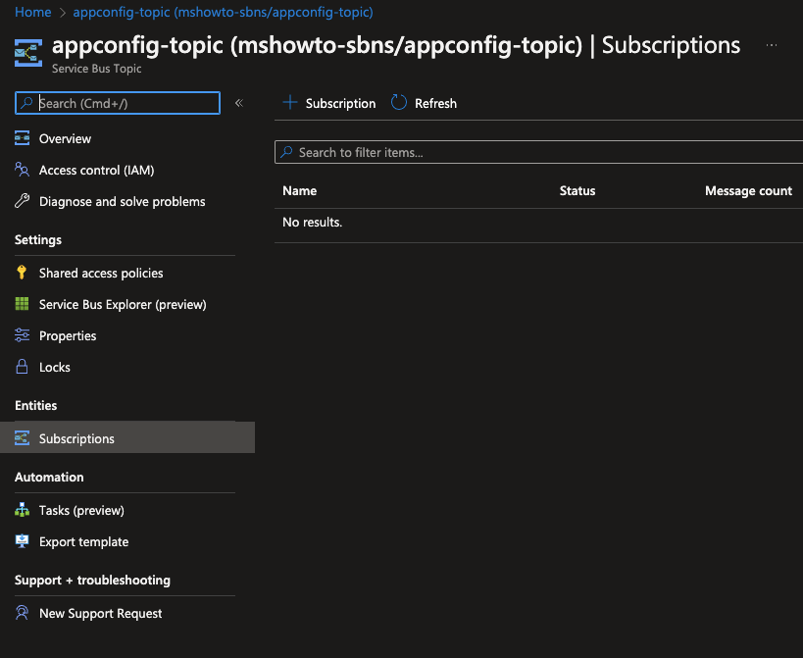Add a new Subscription
The width and height of the screenshot is (803, 658).
(x=328, y=103)
